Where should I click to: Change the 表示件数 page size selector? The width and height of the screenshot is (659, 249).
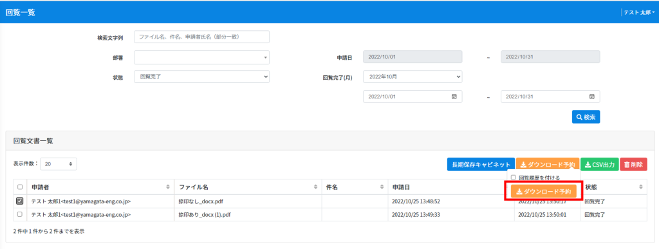pyautogui.click(x=59, y=164)
